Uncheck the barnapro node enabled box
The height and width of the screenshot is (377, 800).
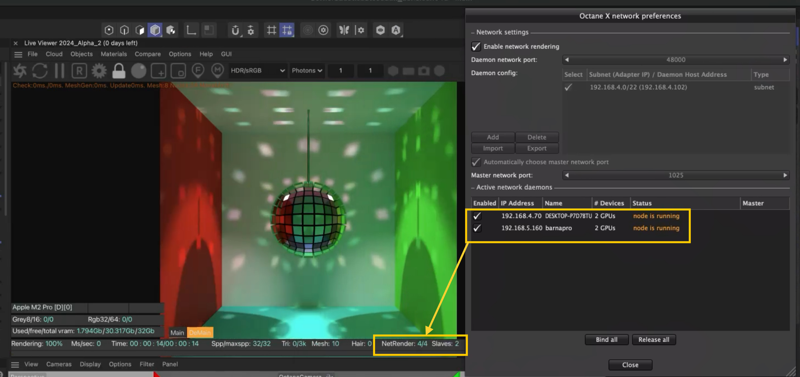point(477,228)
